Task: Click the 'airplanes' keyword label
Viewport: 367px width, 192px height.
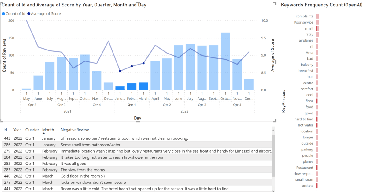Action: tap(306, 40)
